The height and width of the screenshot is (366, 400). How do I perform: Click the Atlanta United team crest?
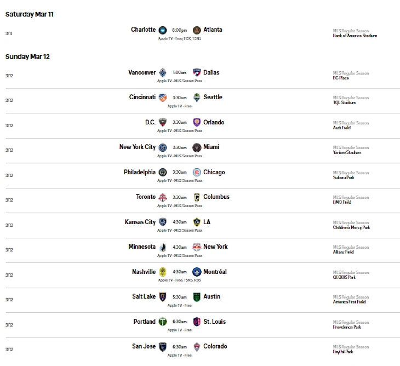coord(197,30)
